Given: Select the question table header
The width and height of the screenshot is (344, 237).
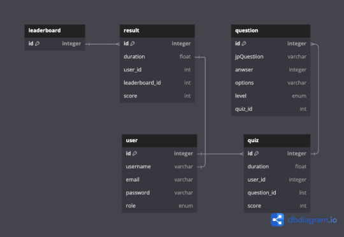Looking at the screenshot, I should point(271,31).
